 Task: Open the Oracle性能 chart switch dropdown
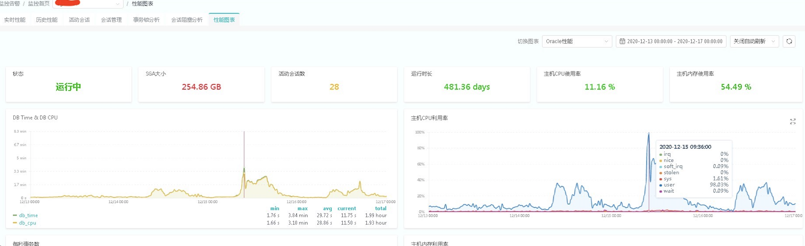(577, 41)
